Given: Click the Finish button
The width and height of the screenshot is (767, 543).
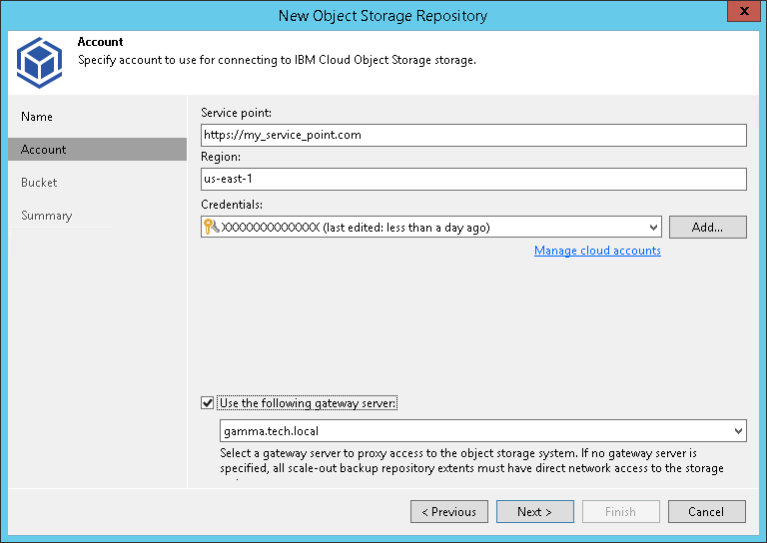Looking at the screenshot, I should [x=620, y=512].
